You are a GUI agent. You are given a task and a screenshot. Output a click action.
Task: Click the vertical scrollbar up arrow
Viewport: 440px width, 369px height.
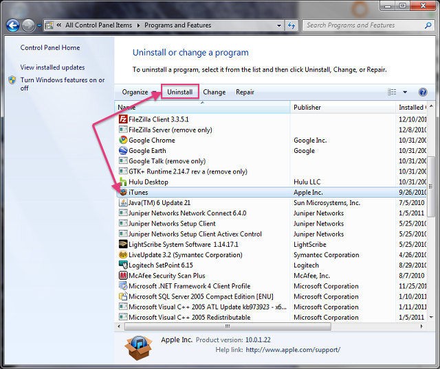click(x=431, y=106)
